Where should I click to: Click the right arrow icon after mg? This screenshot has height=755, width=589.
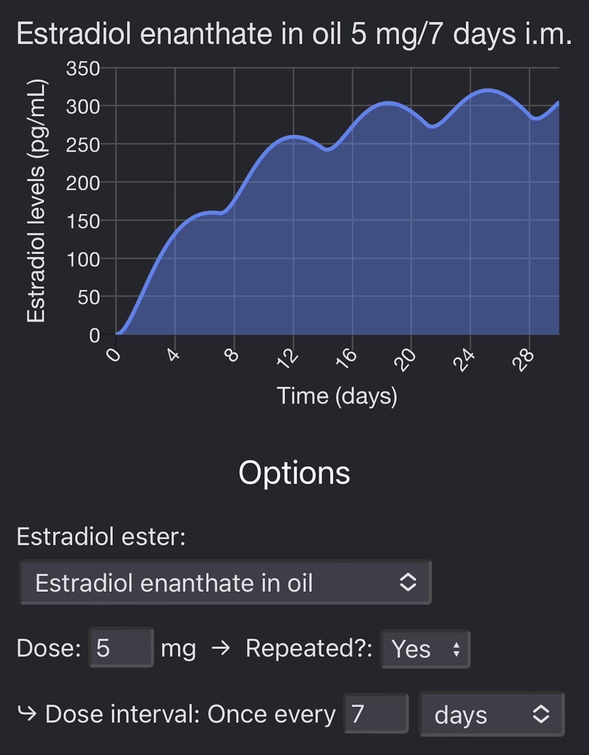221,648
